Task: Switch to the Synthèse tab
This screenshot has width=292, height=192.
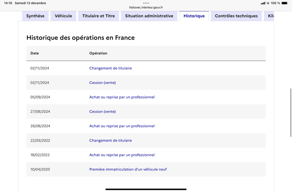Action: (x=35, y=16)
